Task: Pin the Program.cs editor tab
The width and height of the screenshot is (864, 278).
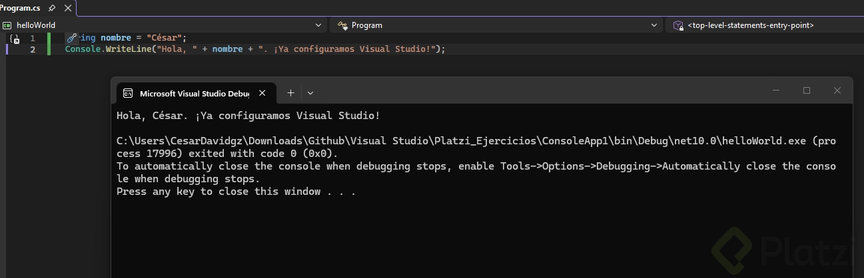Action: click(52, 8)
